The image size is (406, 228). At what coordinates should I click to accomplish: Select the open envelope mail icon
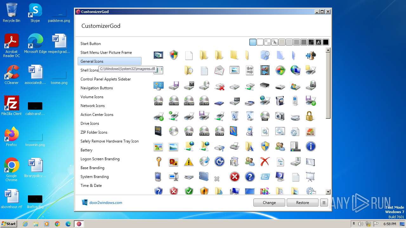219,70
